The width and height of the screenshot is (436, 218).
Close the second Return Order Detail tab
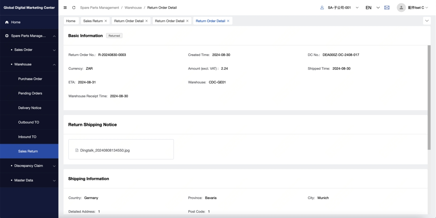(x=187, y=21)
